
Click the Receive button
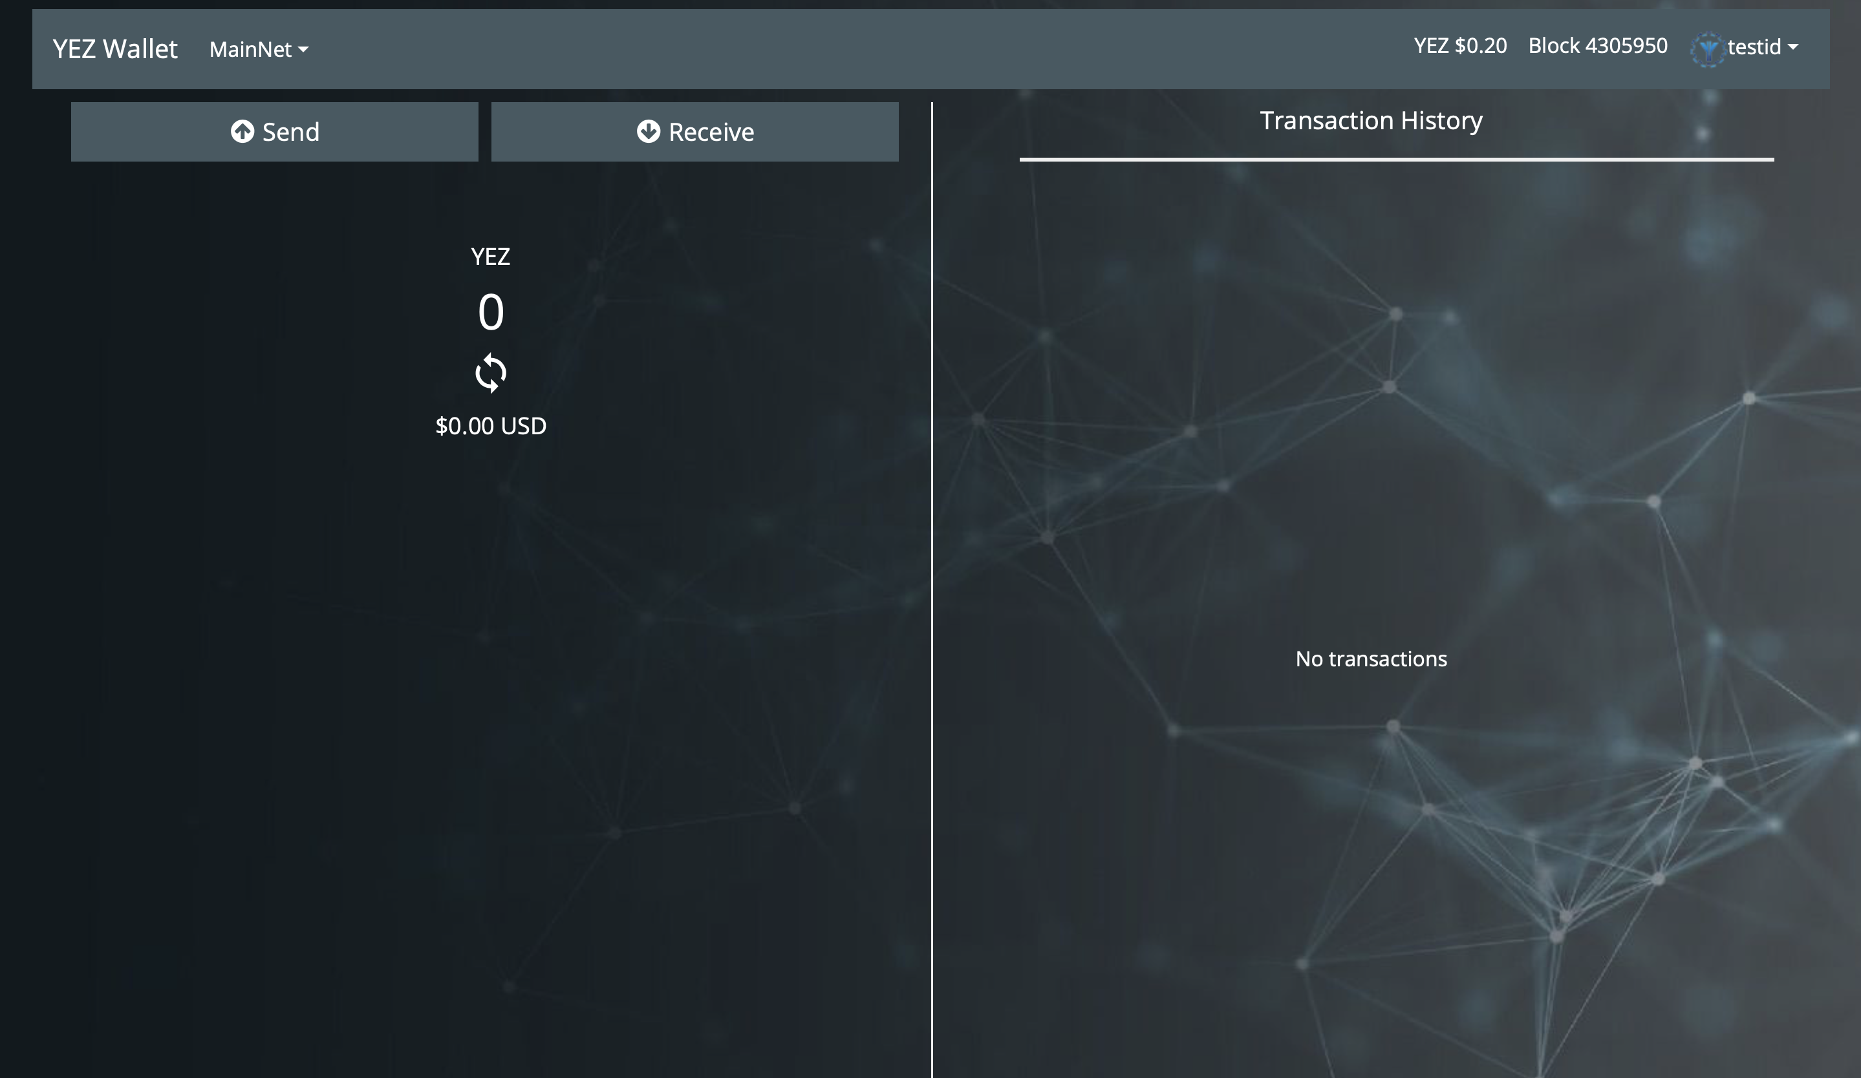coord(694,132)
